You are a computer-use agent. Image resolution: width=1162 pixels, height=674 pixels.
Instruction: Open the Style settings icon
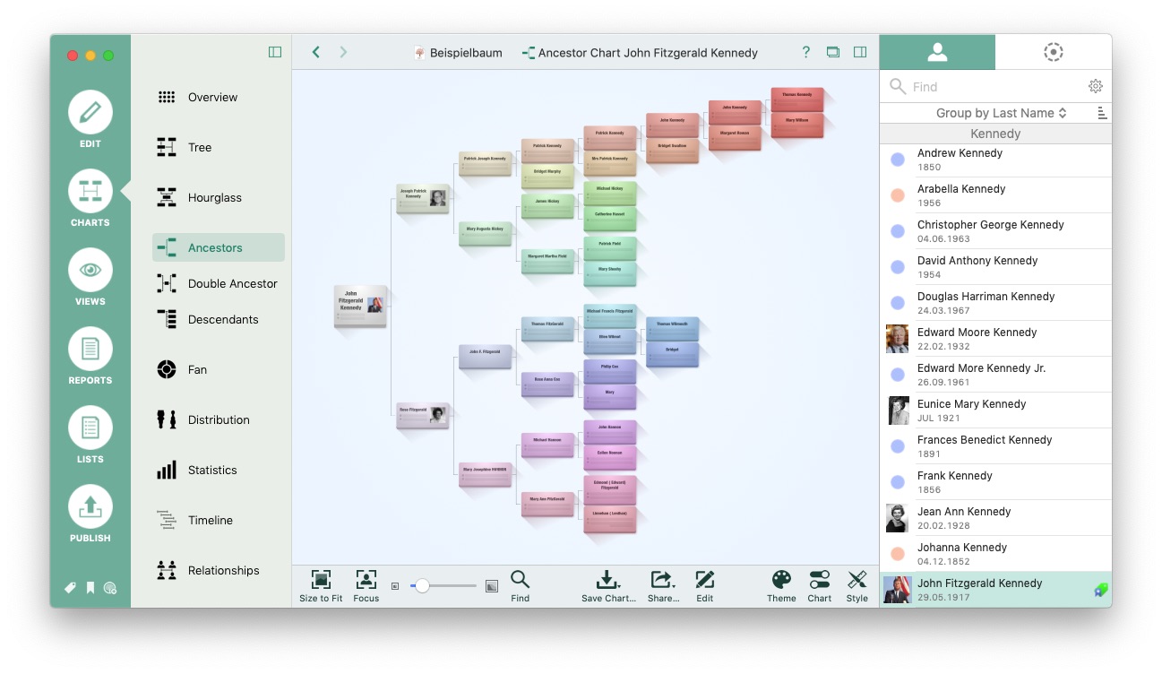point(856,580)
